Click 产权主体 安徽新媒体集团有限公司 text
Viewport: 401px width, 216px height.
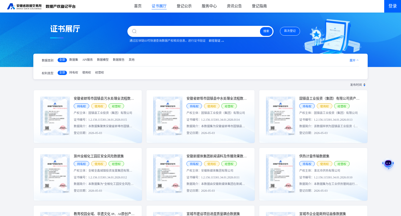pos(210,171)
